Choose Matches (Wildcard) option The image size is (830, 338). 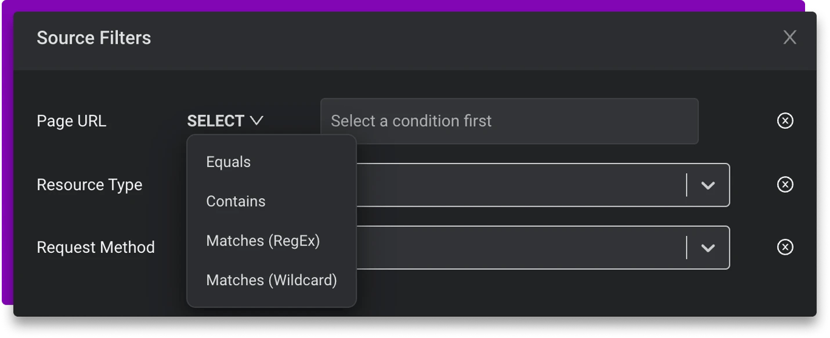point(272,280)
